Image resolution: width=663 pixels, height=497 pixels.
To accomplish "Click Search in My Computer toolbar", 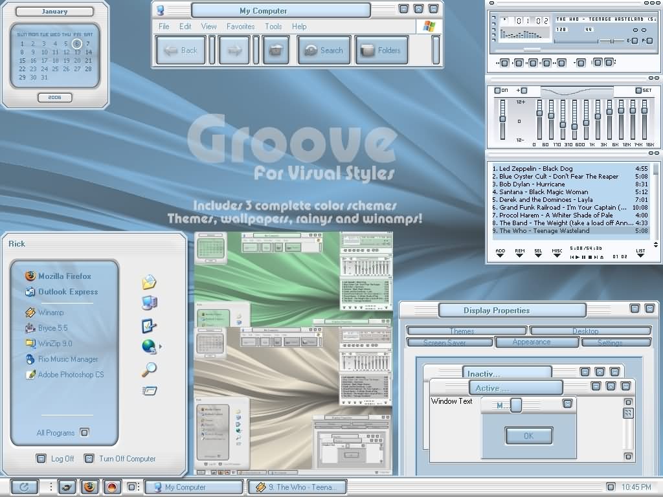I will point(324,50).
